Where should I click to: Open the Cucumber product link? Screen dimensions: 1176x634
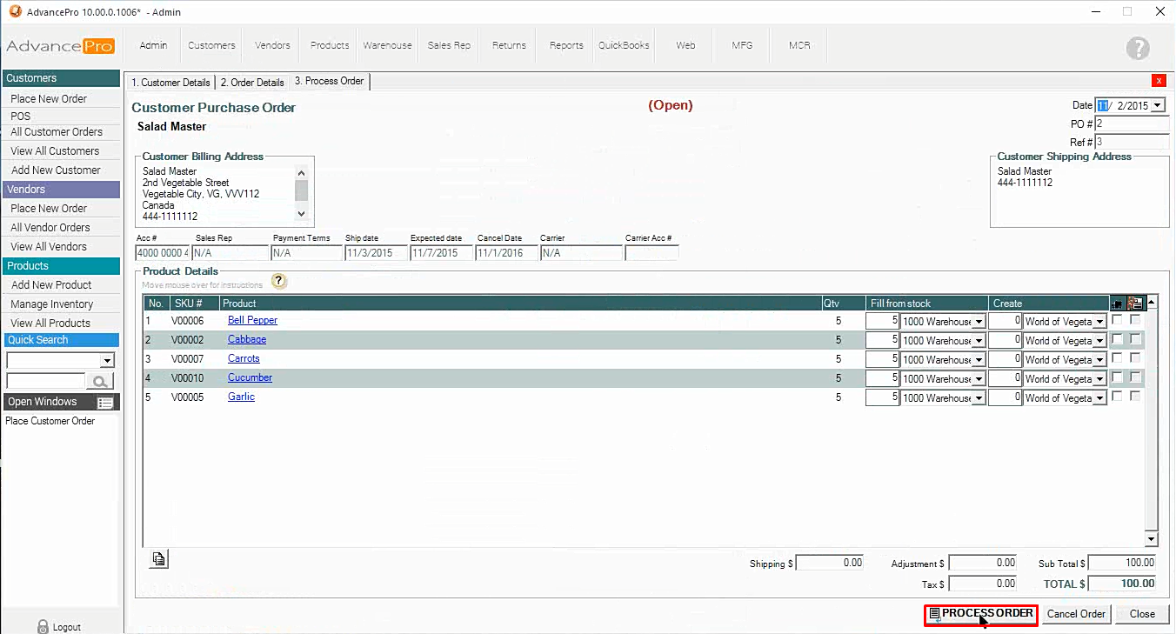point(250,377)
